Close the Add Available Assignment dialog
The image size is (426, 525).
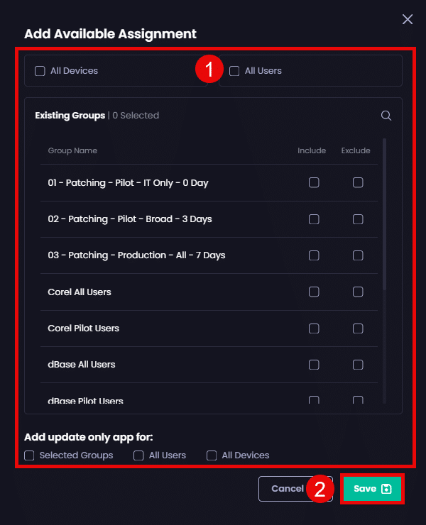pyautogui.click(x=408, y=19)
